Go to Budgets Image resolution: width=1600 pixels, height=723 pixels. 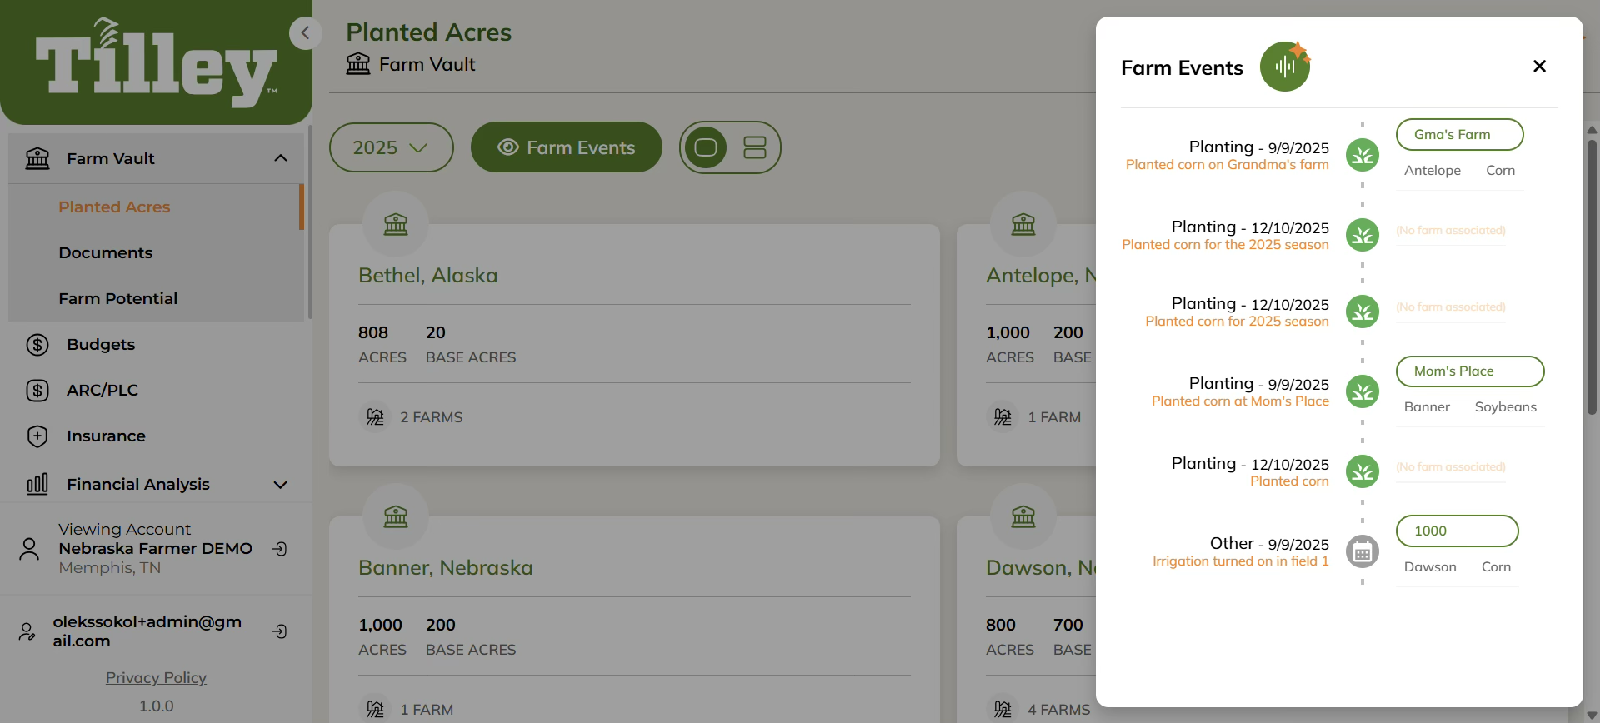101,344
